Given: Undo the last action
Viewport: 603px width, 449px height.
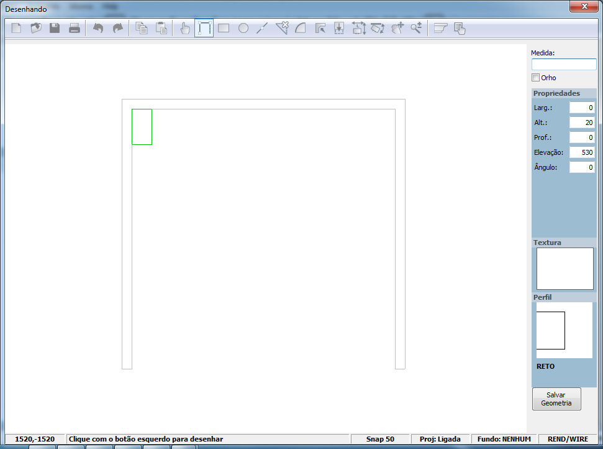Looking at the screenshot, I should point(98,28).
